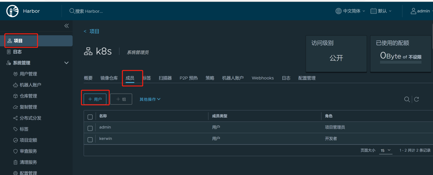Click the 项目管理员 role cell
This screenshot has height=175, width=433.
(x=335, y=127)
